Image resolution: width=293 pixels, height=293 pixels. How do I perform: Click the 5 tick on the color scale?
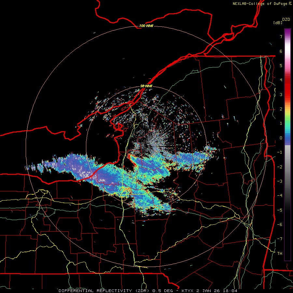coord(281,65)
